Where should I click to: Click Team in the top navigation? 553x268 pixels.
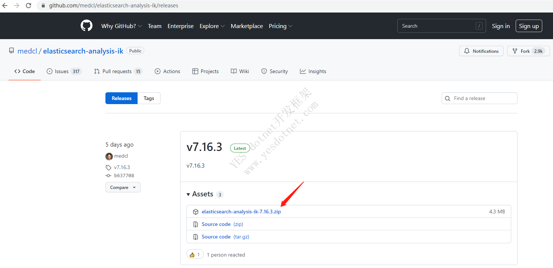click(155, 26)
